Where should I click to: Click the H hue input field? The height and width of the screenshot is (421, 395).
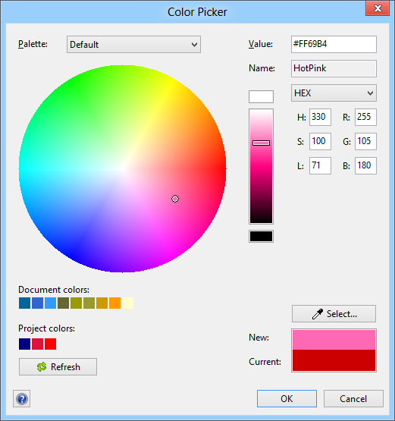click(x=320, y=117)
